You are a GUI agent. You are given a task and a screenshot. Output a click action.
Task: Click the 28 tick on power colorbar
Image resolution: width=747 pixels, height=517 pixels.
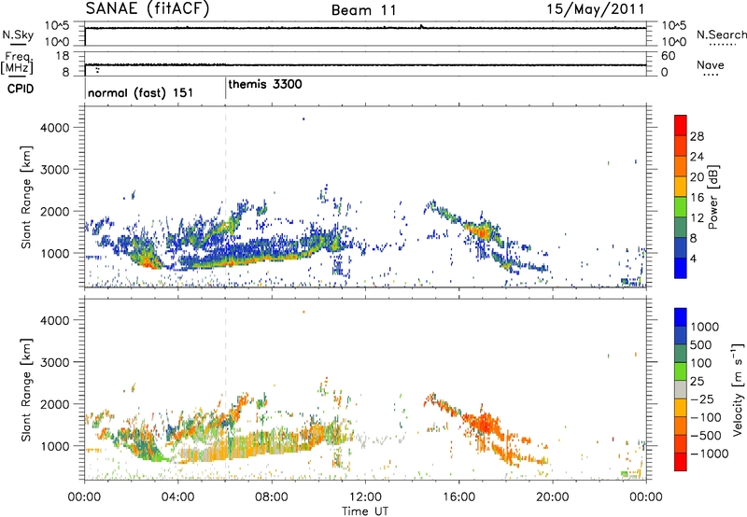(x=697, y=136)
